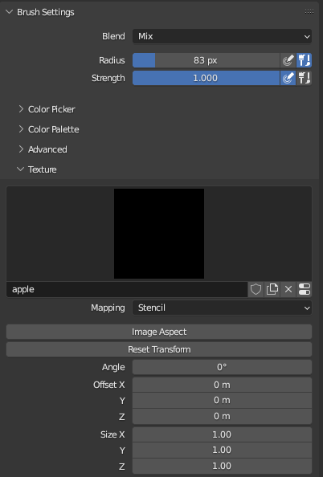The image size is (323, 477).
Task: Click the Offset X field
Action: coord(222,385)
